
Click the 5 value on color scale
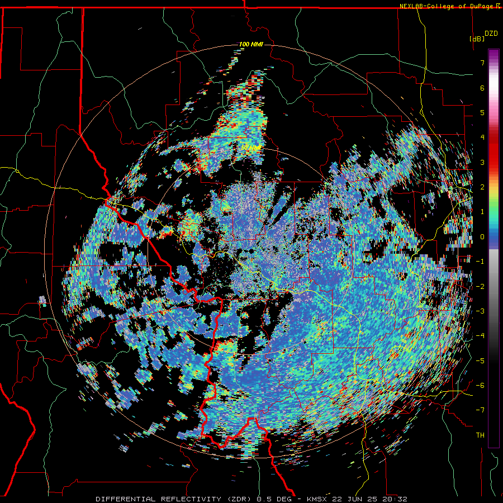click(x=482, y=112)
